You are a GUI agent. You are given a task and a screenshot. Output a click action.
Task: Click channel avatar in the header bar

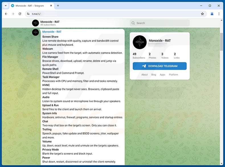35,23
